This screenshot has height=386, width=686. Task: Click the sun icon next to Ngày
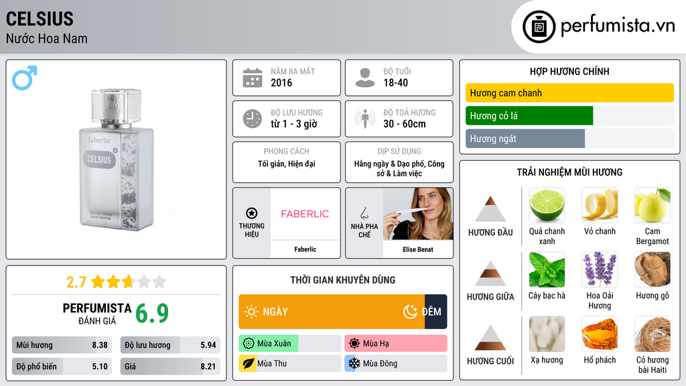click(251, 312)
